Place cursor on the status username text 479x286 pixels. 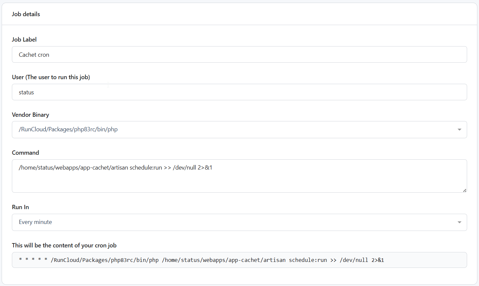click(x=26, y=92)
